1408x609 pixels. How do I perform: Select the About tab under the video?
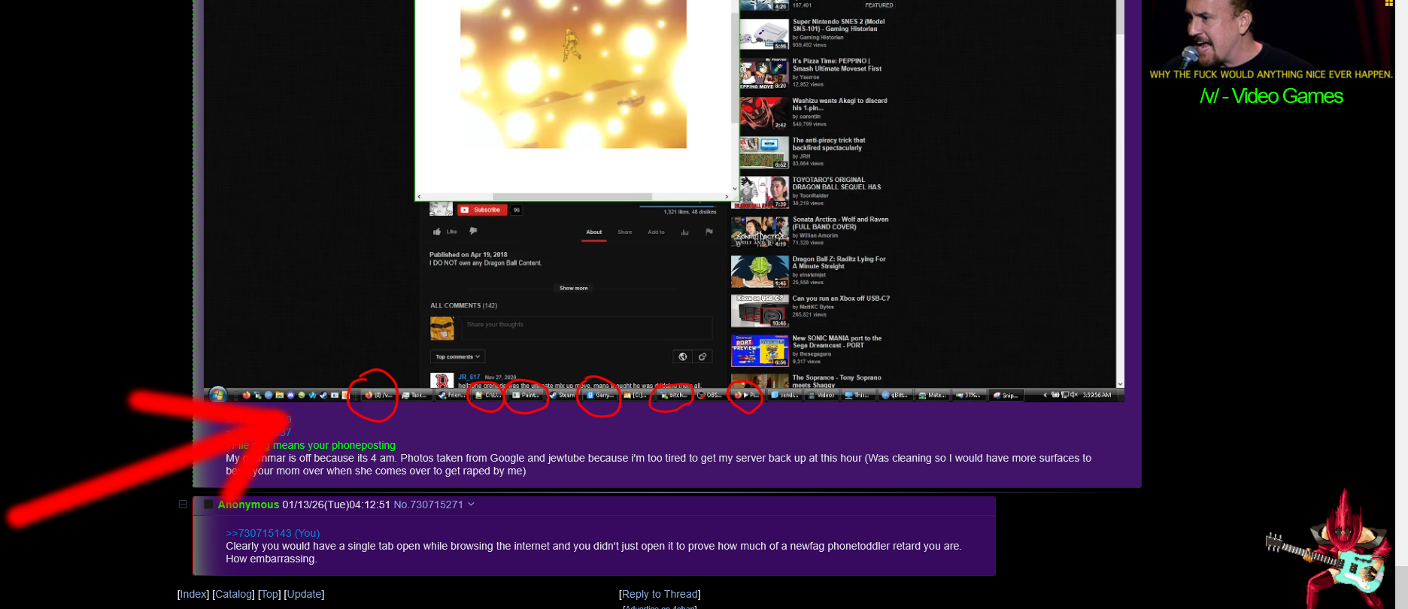pyautogui.click(x=594, y=232)
